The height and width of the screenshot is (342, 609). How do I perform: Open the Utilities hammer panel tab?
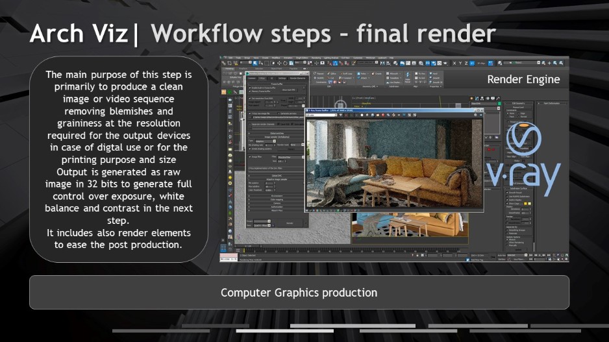point(498,98)
